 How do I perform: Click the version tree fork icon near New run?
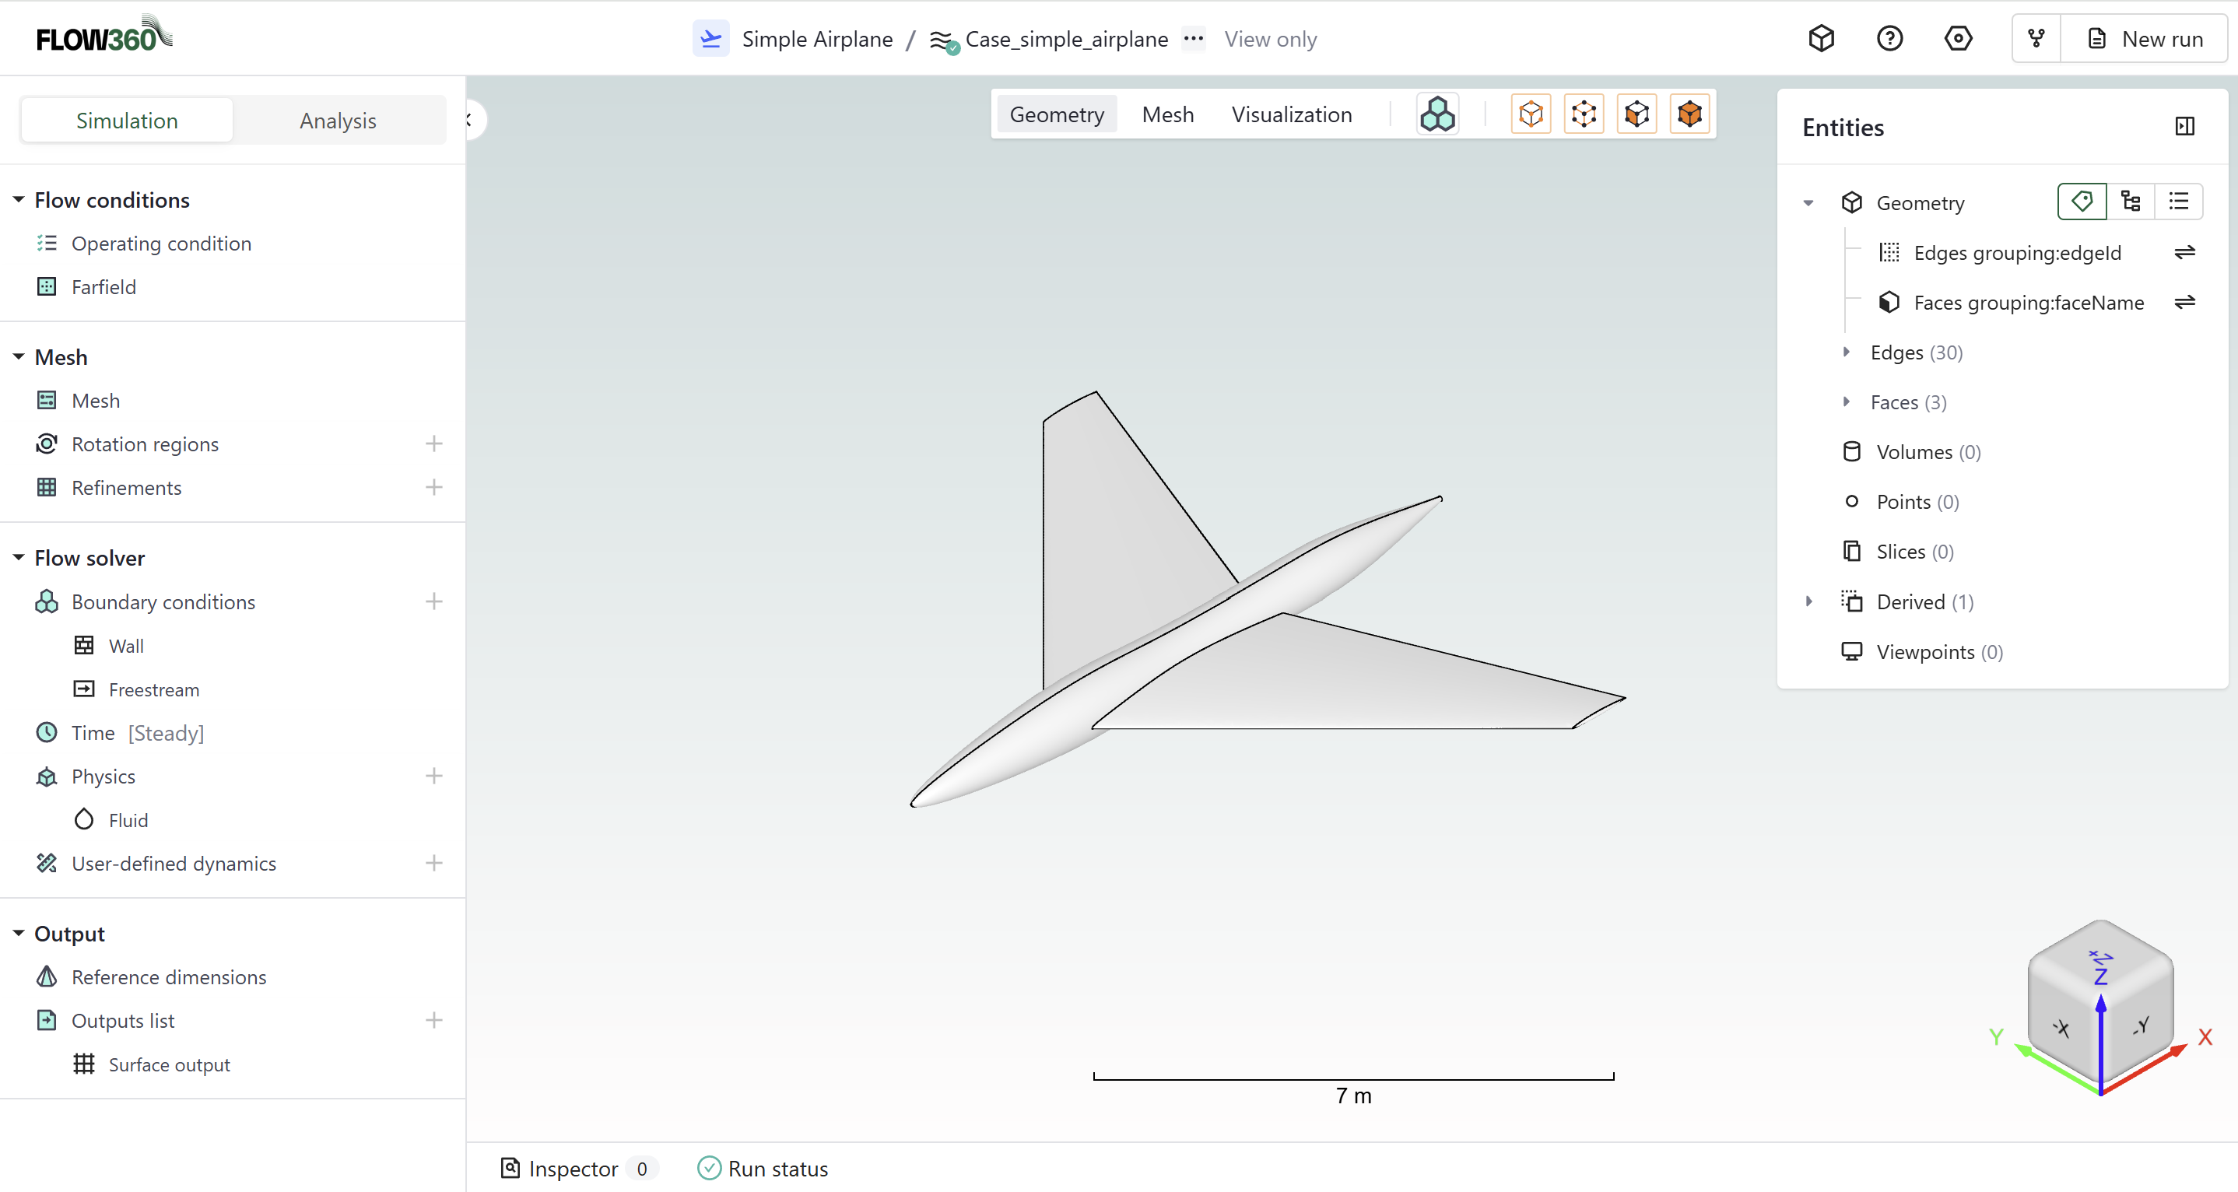[x=2036, y=37]
